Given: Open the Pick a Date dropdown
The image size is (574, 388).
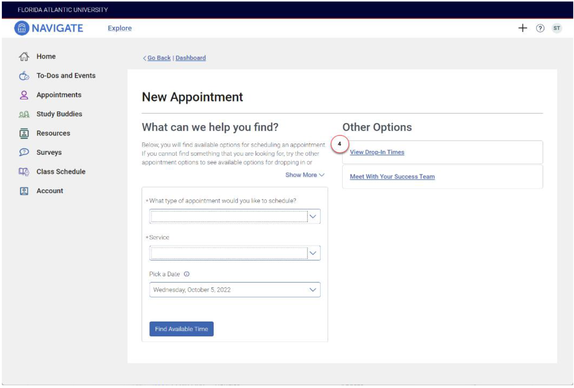Looking at the screenshot, I should [235, 290].
